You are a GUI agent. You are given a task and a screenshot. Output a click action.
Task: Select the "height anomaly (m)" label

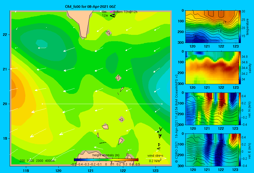(106, 155)
